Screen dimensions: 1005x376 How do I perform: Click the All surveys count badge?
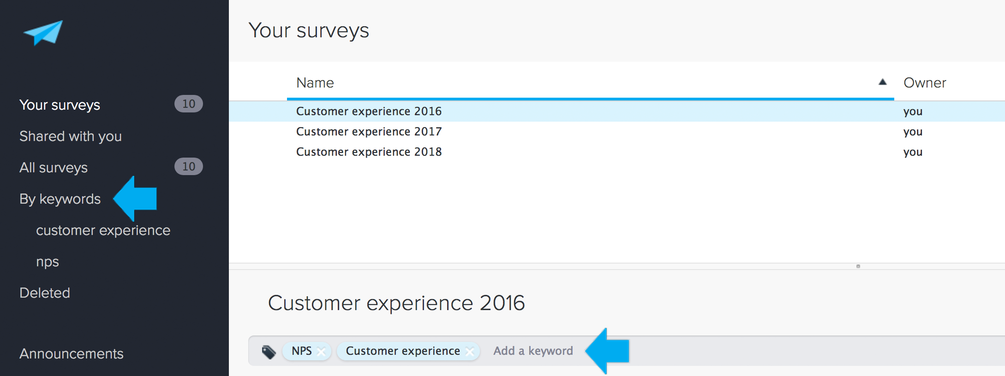188,166
